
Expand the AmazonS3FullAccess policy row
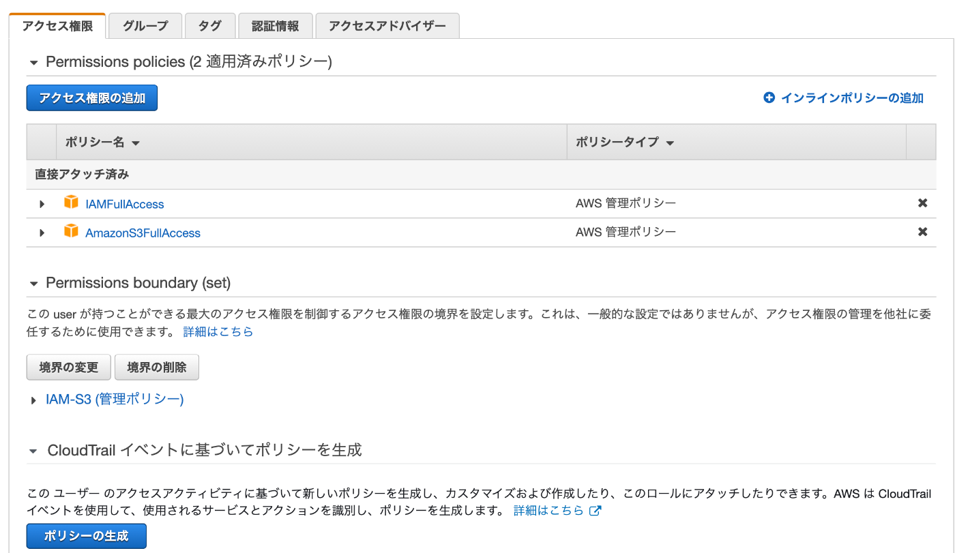tap(42, 233)
